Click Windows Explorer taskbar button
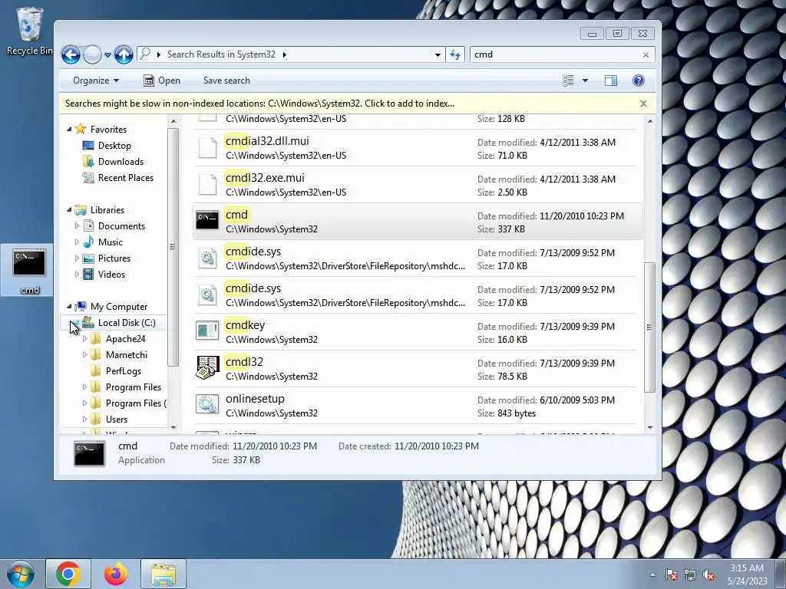 [x=163, y=574]
